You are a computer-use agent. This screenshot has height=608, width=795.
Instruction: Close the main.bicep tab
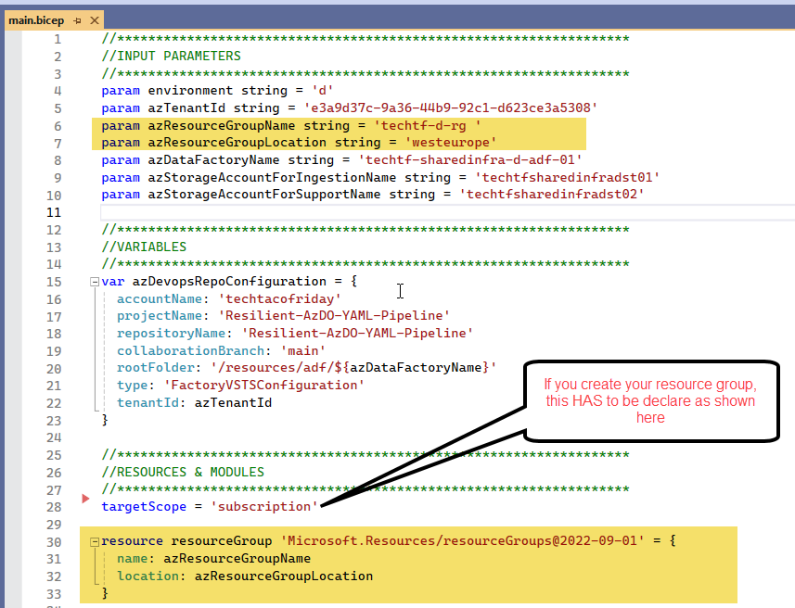tap(95, 20)
